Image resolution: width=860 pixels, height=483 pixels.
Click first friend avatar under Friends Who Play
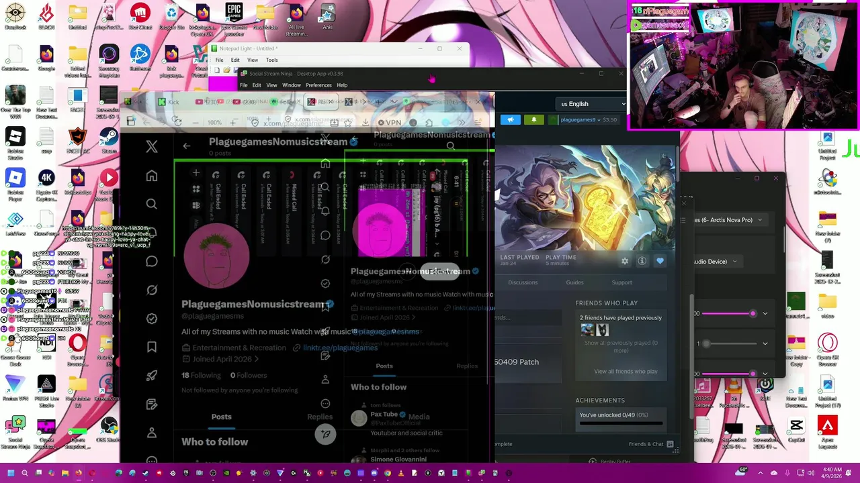pos(587,329)
